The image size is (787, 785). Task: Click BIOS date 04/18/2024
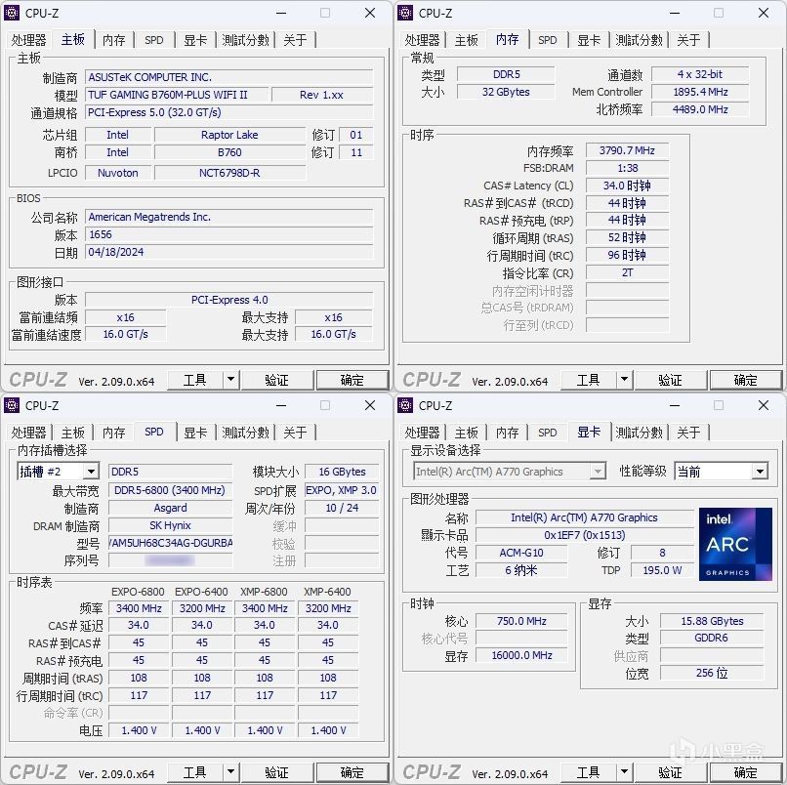pyautogui.click(x=228, y=252)
